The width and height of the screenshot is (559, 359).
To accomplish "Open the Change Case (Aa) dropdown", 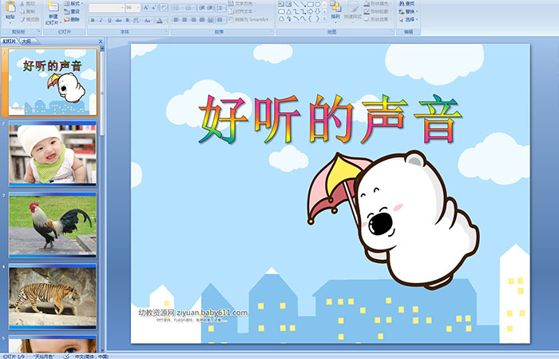I will (149, 20).
